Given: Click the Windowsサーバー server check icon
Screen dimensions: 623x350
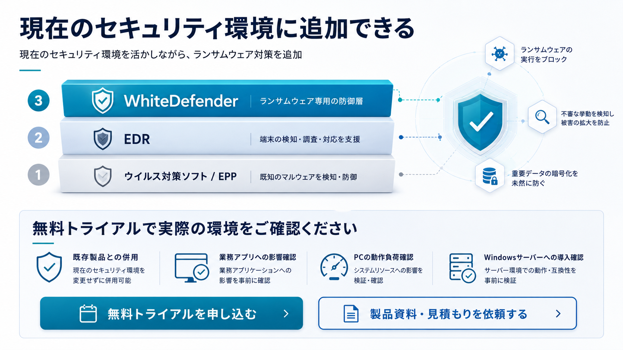Looking at the screenshot, I should pos(462,268).
